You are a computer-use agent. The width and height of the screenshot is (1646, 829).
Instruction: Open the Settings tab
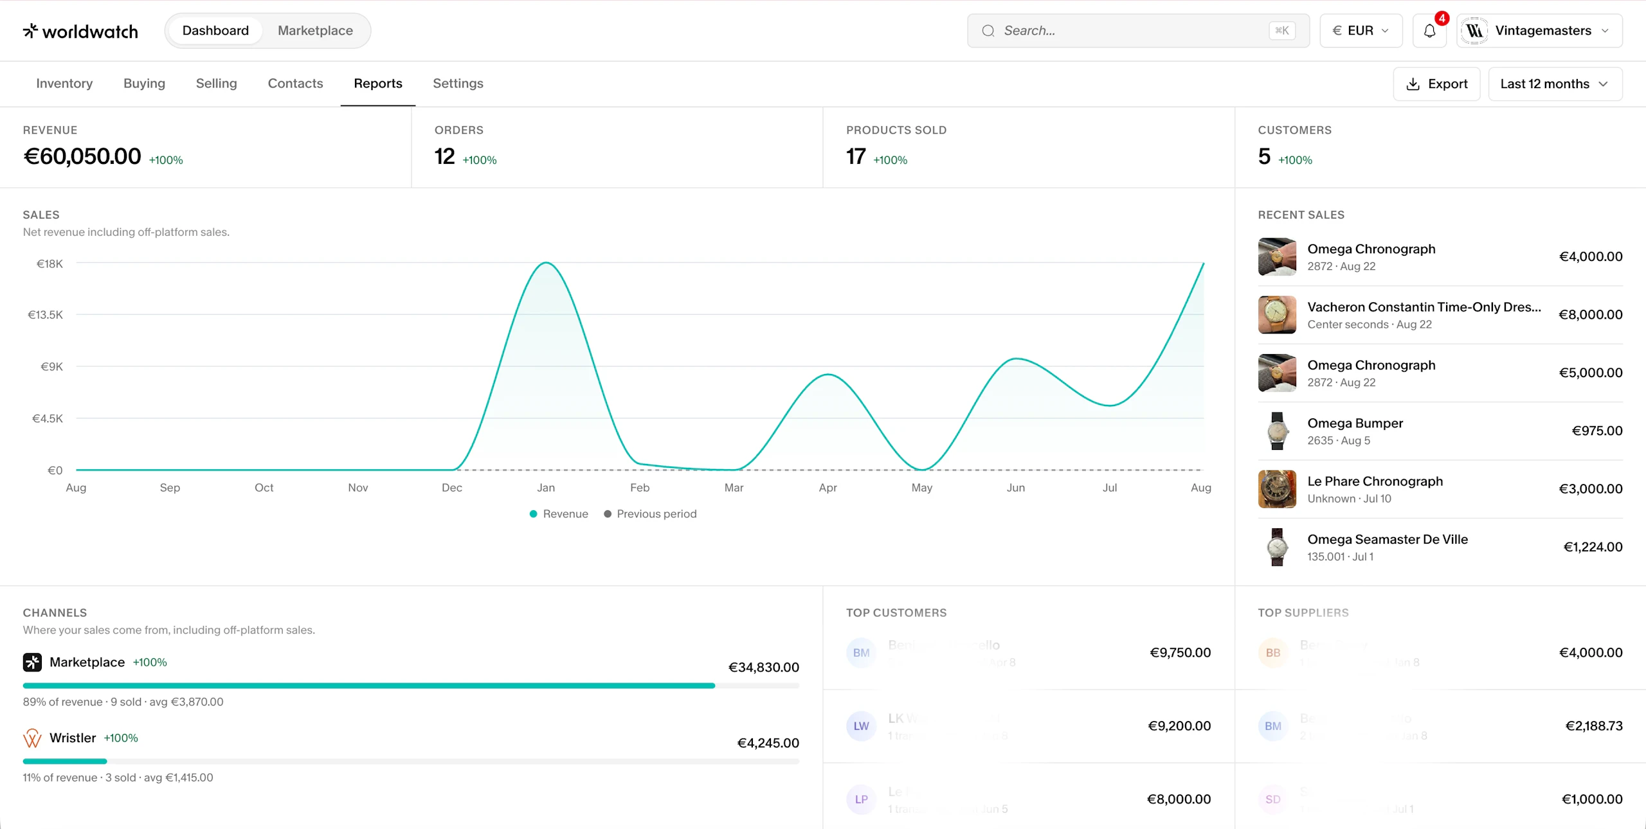tap(458, 84)
